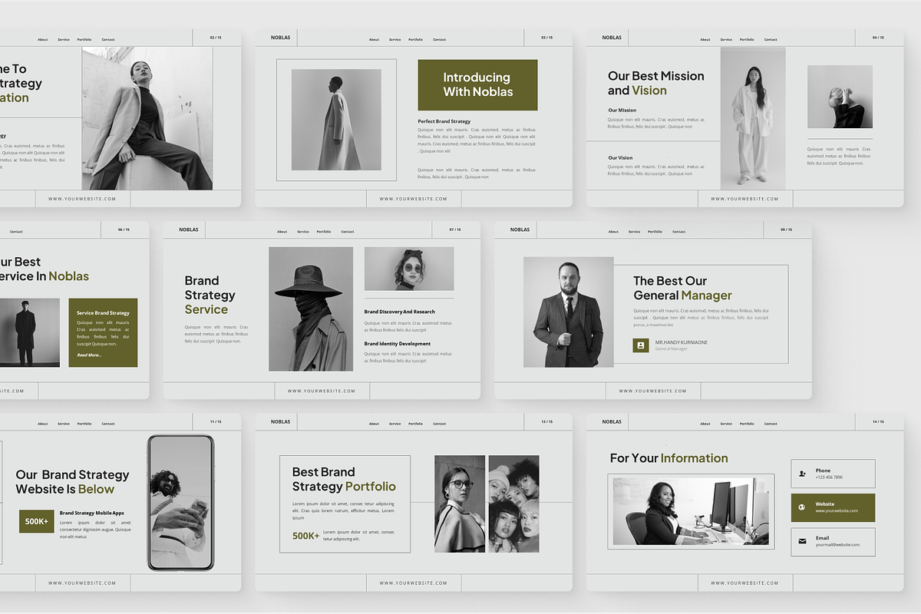
Task: Open Portfolio in the slide 03 navigation
Action: coord(415,39)
